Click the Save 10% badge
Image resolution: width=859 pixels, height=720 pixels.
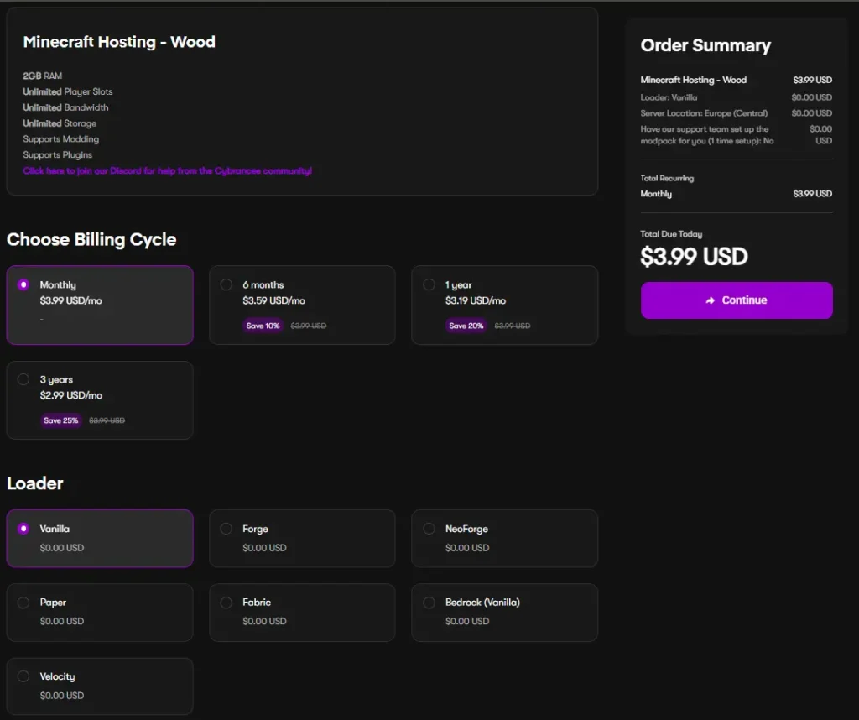point(263,326)
